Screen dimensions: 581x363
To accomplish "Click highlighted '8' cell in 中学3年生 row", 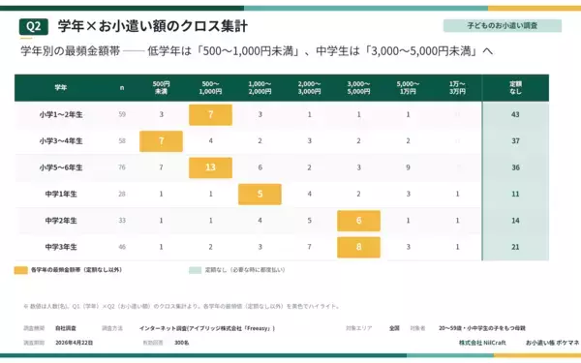I will (x=358, y=247).
